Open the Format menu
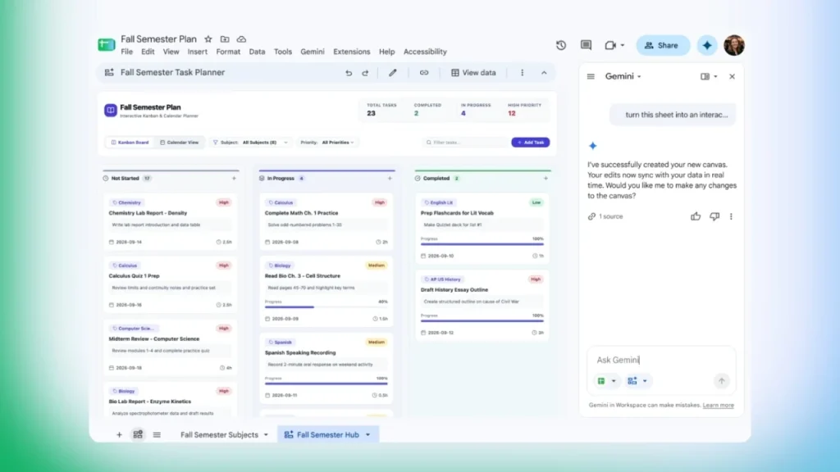 [228, 52]
